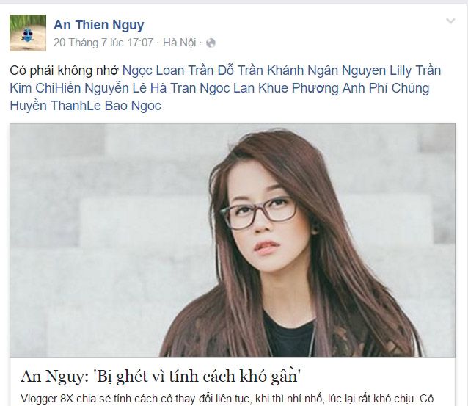Open tagged friend Huyền Thanh
This screenshot has height=406, width=468.
[x=48, y=106]
